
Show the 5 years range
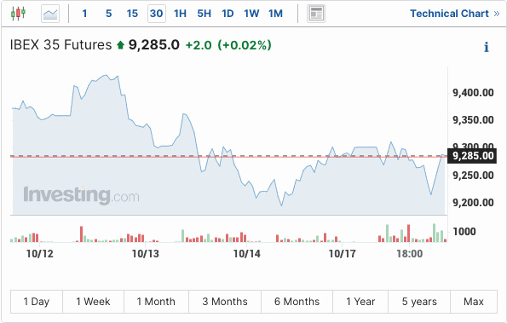coord(419,302)
